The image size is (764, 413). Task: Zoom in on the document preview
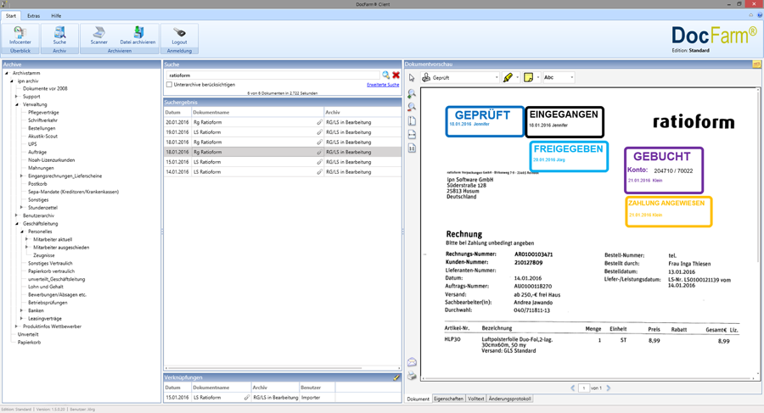click(412, 93)
